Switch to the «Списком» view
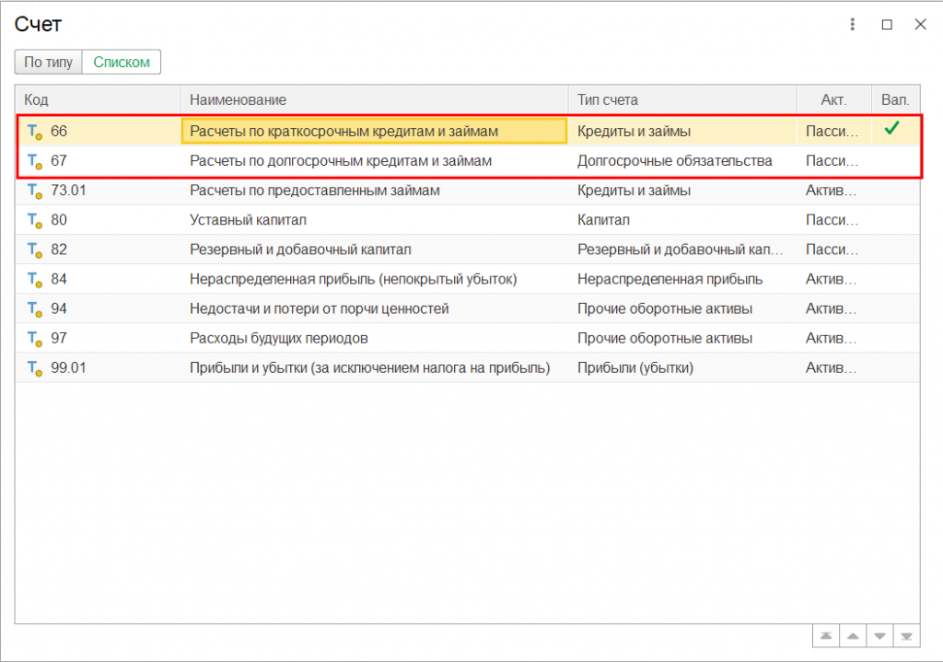 click(122, 62)
